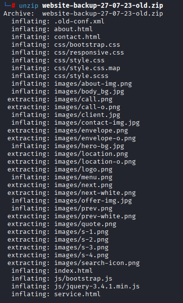The width and height of the screenshot is (183, 303).
Task: Click css/style.css.map in the listing
Action: [87, 68]
